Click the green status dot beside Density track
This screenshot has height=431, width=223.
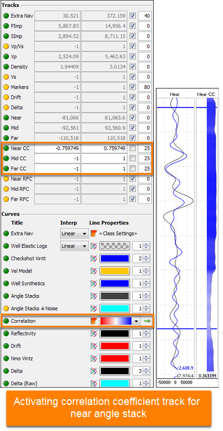pos(6,67)
